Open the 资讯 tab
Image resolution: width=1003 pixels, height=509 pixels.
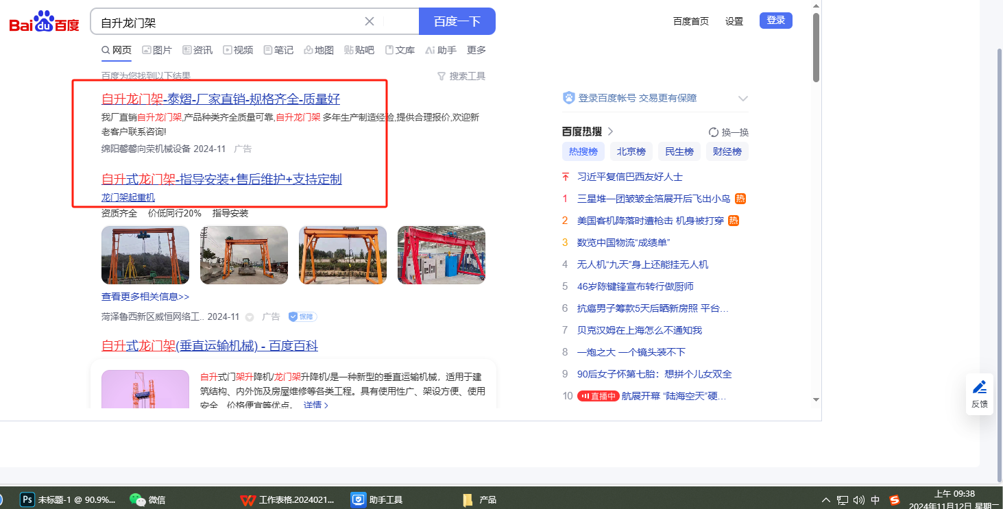(x=197, y=50)
